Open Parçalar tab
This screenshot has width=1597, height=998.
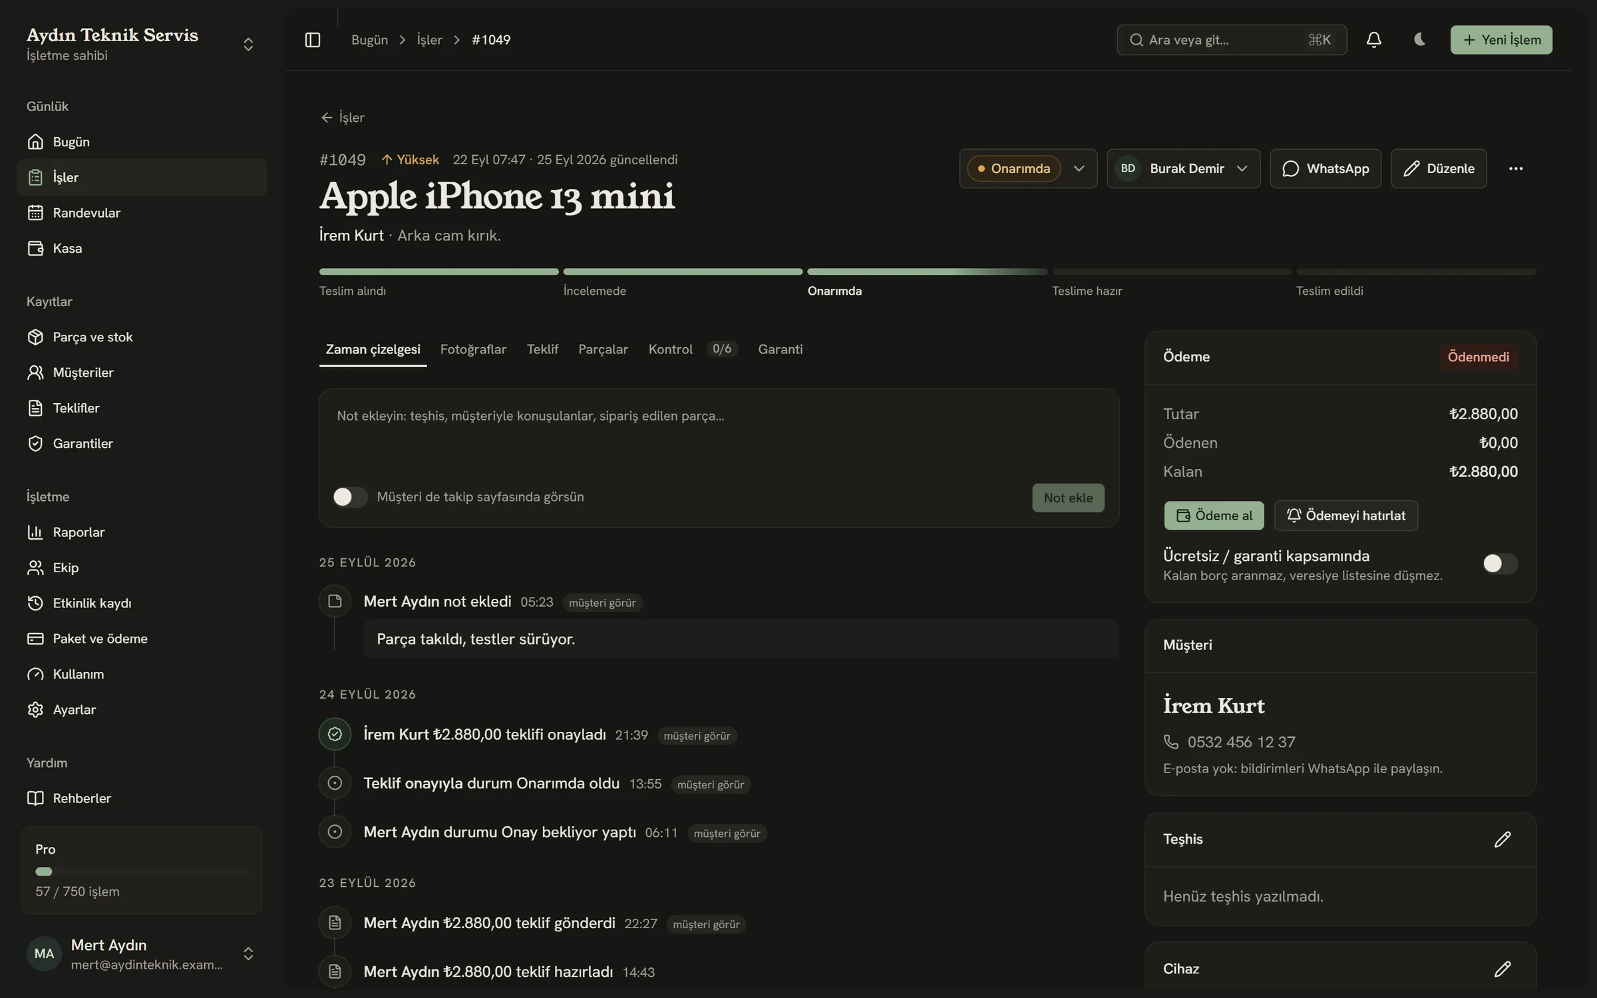[603, 349]
